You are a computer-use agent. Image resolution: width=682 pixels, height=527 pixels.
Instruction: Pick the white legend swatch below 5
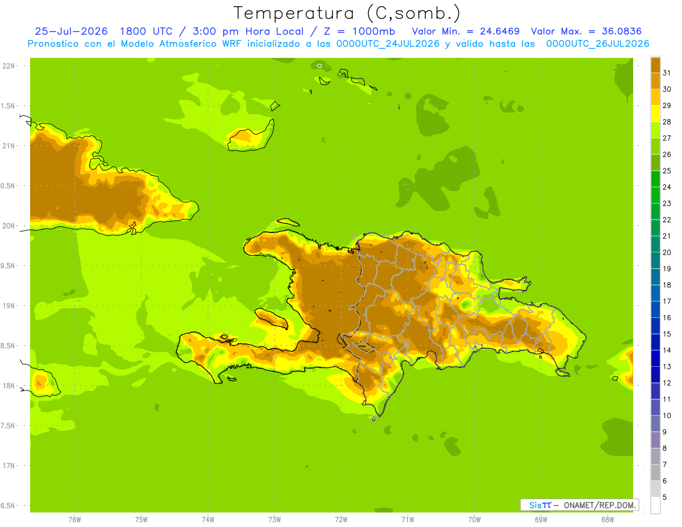(655, 505)
